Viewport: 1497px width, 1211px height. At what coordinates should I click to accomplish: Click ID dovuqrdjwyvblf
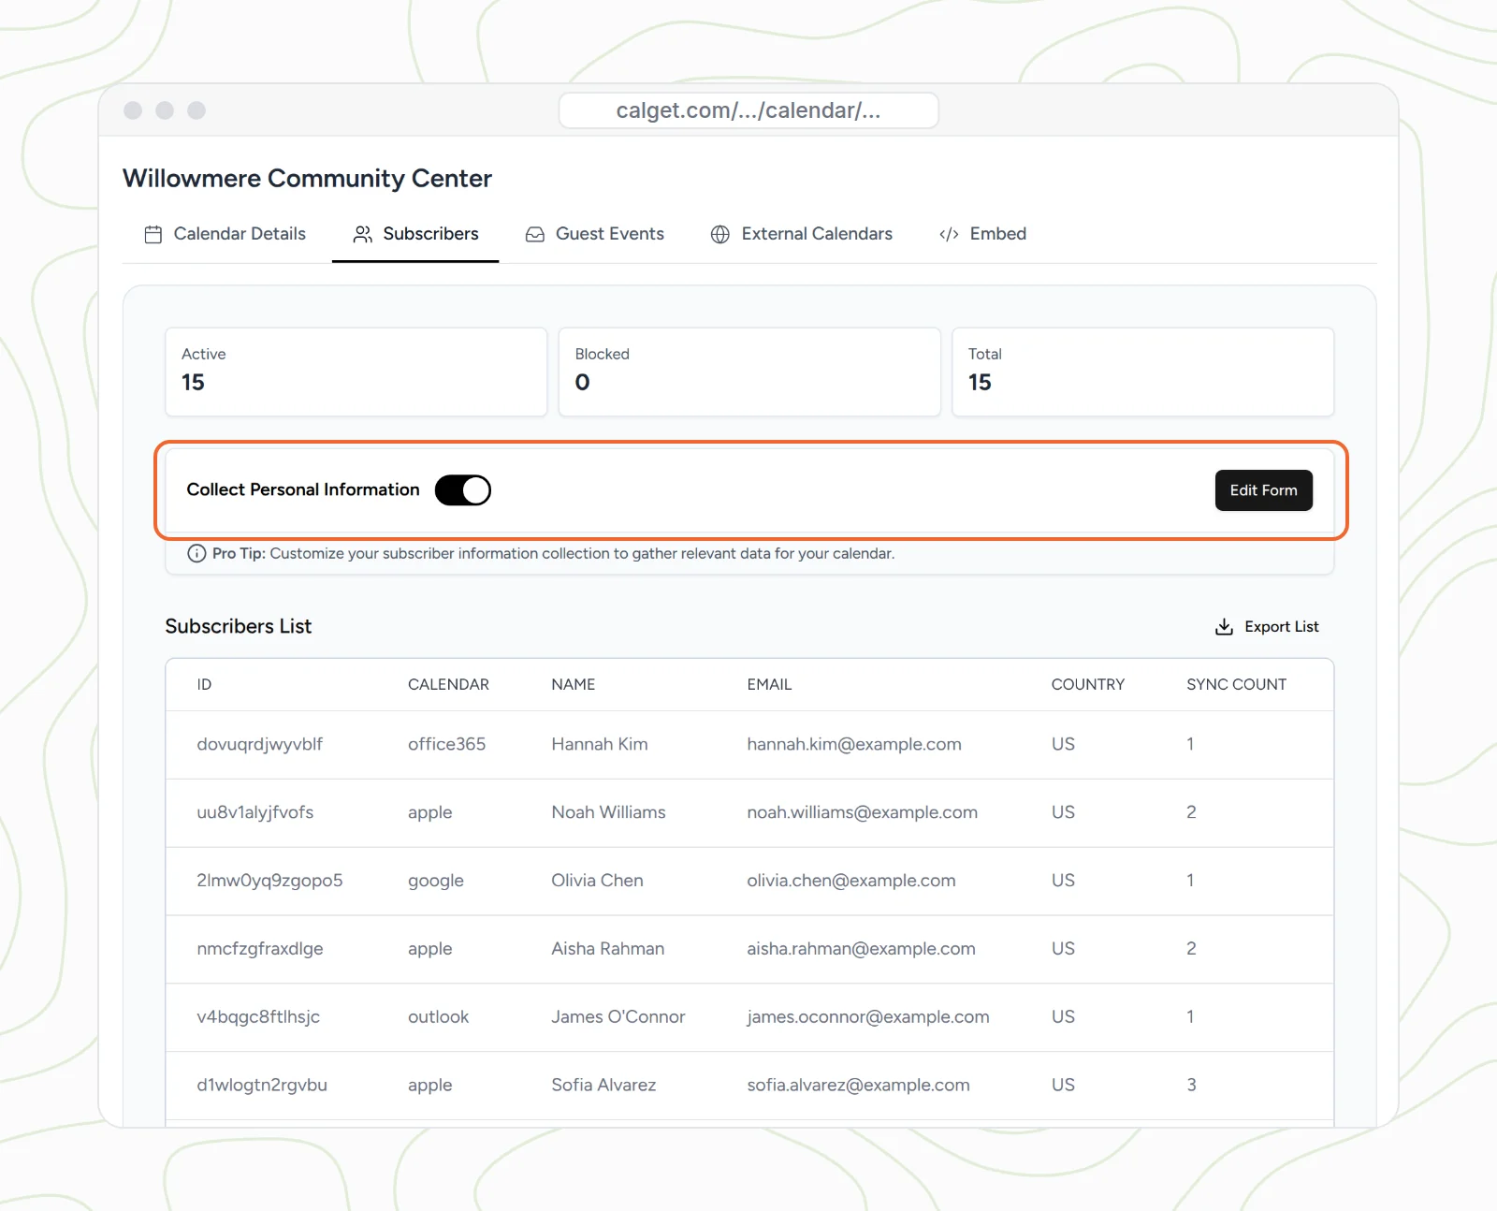click(259, 744)
